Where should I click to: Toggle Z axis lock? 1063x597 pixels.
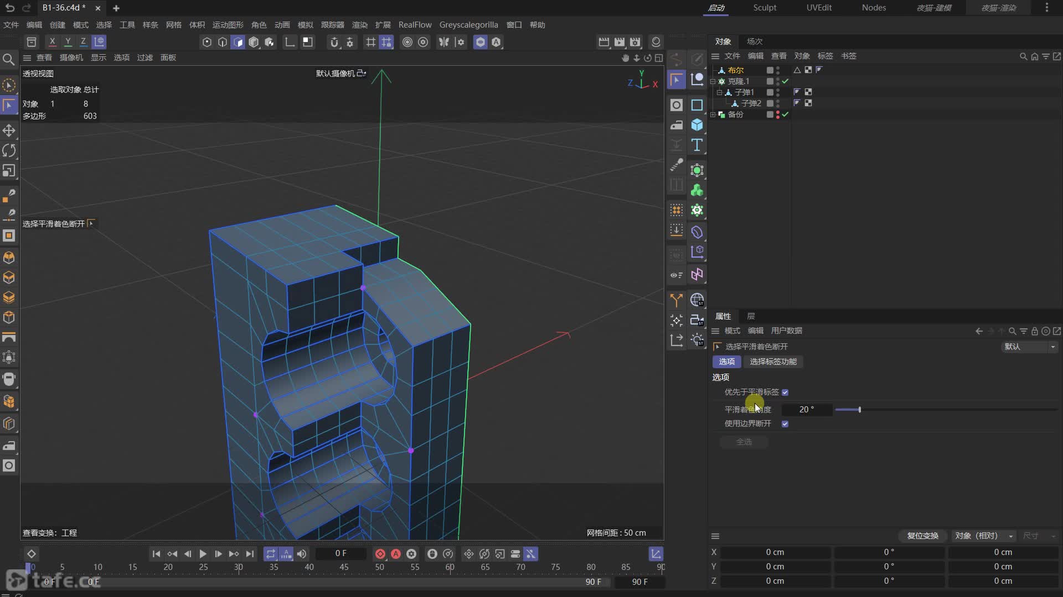tap(83, 42)
